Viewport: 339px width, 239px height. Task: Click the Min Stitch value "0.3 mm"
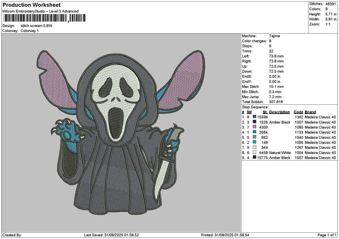tap(275, 92)
